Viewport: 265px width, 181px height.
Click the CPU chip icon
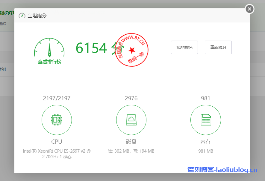click(57, 120)
